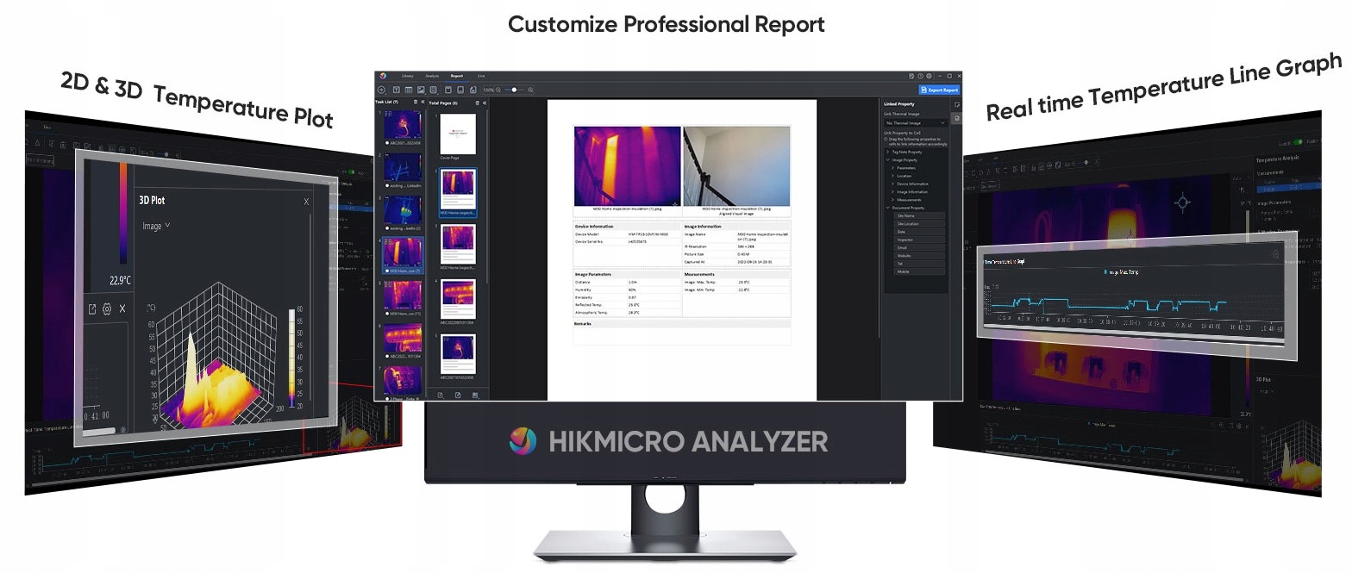Image resolution: width=1352 pixels, height=573 pixels.
Task: Select the radio button of task 3
Action: tap(386, 228)
